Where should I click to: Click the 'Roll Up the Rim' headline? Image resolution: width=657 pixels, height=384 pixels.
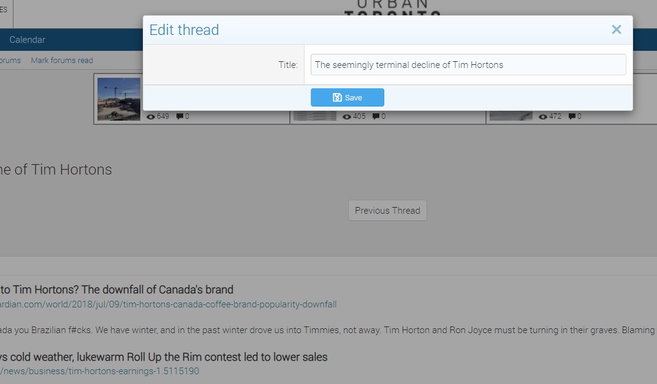tap(164, 356)
